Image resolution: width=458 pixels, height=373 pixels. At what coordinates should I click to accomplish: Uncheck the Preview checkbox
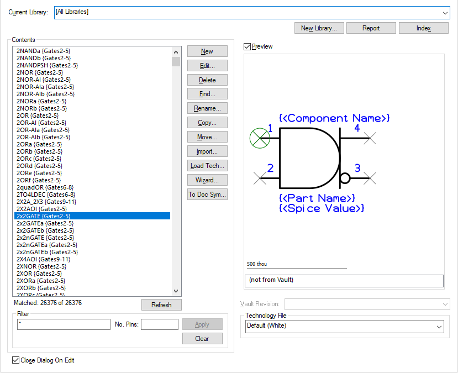(248, 47)
